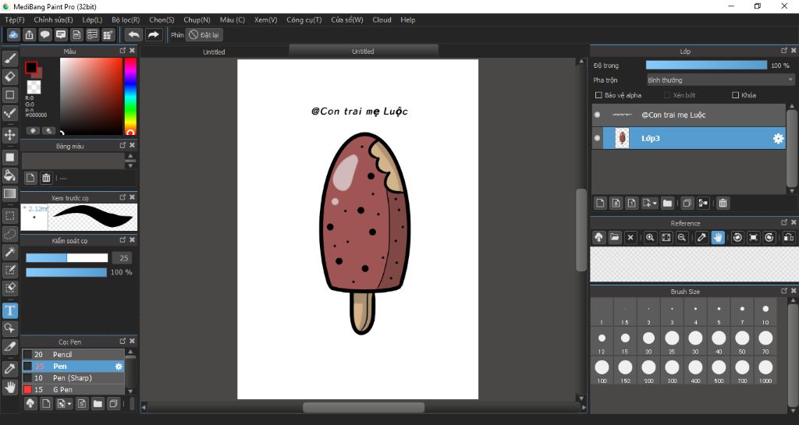The height and width of the screenshot is (425, 799).
Task: Click the transparent color swatch
Action: [x=34, y=87]
